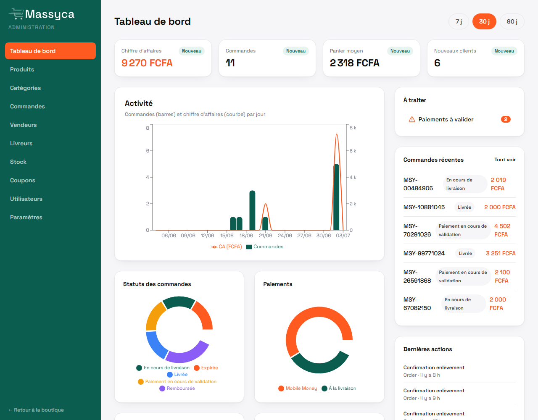Click the tallest bar in Activité chart
The image size is (538, 420).
(x=336, y=197)
